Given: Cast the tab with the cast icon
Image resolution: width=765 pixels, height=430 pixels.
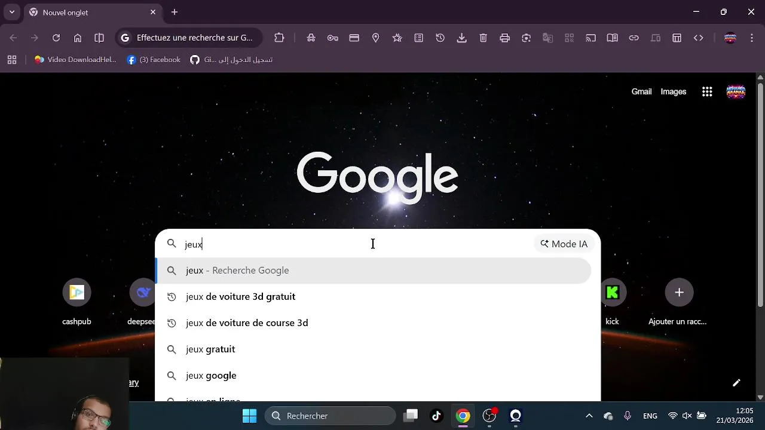Looking at the screenshot, I should 591,38.
